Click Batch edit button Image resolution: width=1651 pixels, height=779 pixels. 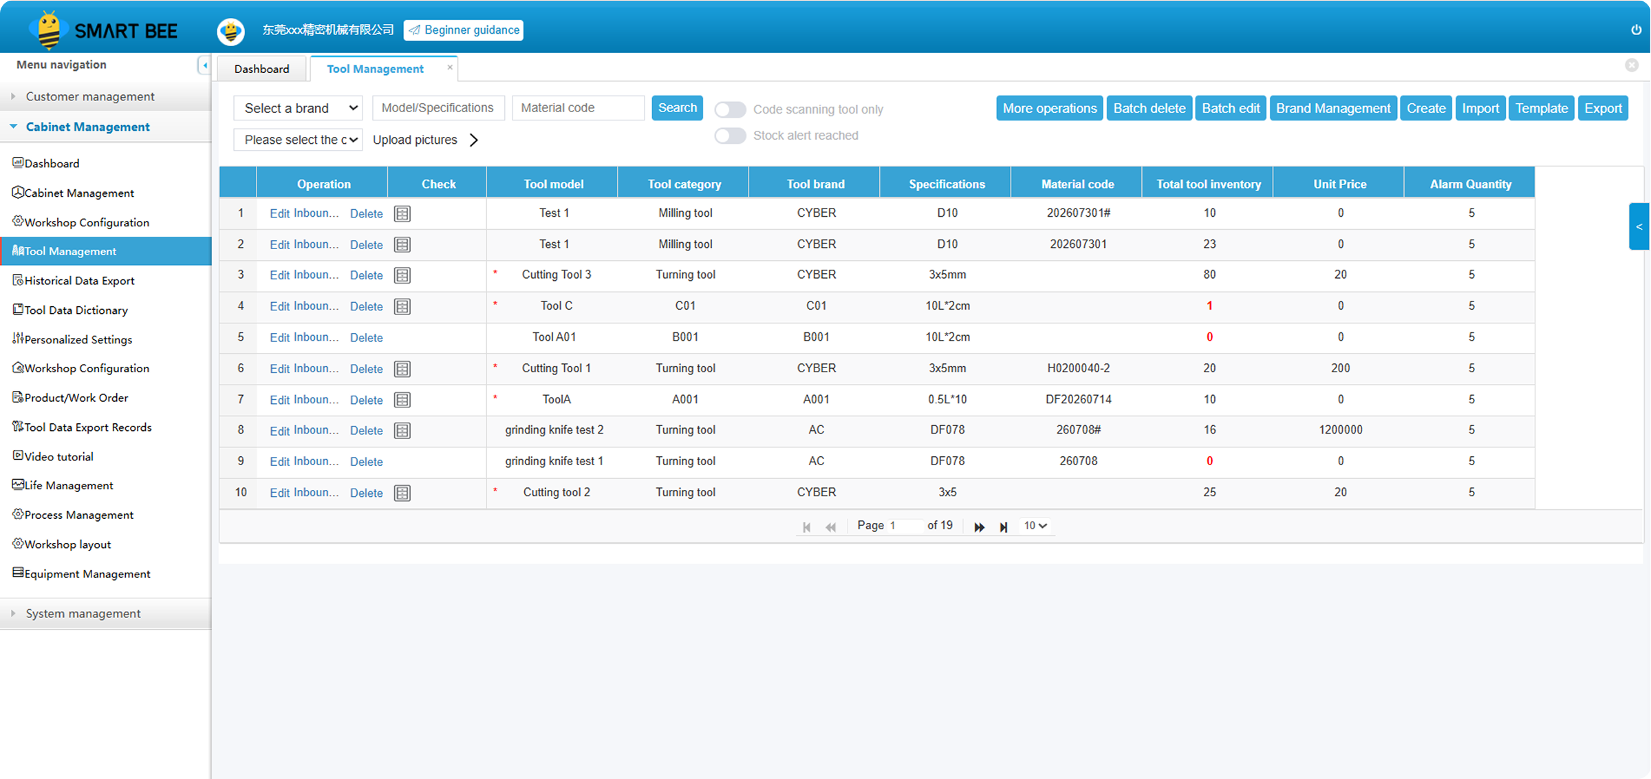[x=1231, y=108]
